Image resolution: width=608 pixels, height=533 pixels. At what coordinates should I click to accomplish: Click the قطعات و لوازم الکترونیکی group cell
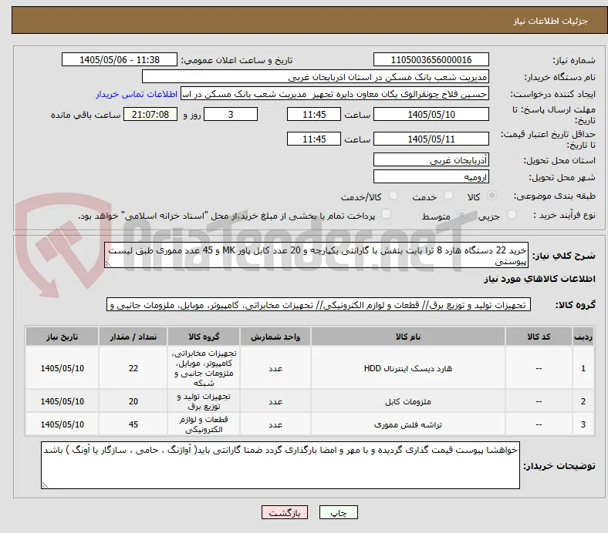[x=204, y=424]
